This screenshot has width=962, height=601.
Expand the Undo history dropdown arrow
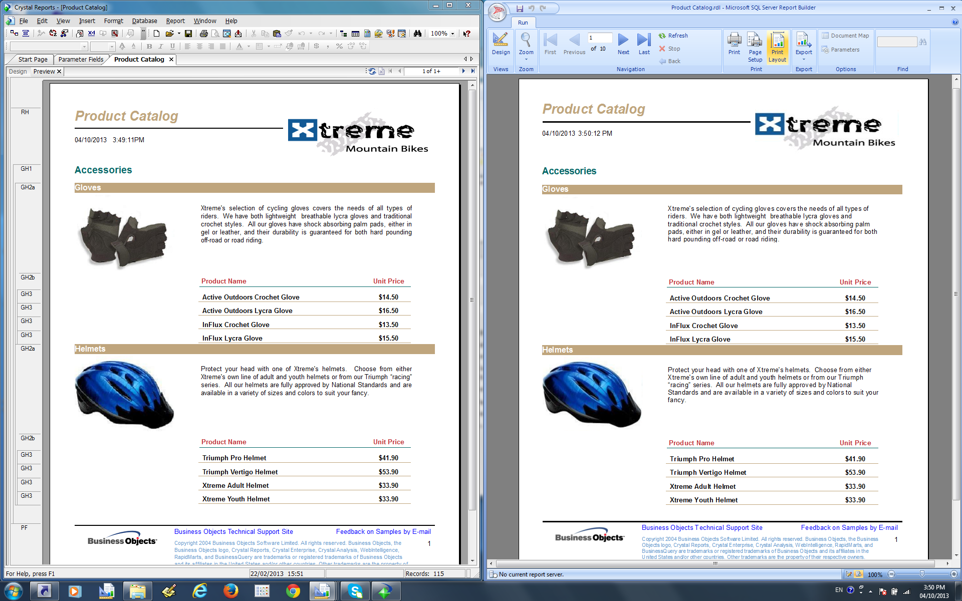click(311, 34)
